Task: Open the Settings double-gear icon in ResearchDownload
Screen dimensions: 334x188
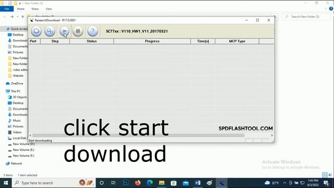Action: (x=50, y=31)
